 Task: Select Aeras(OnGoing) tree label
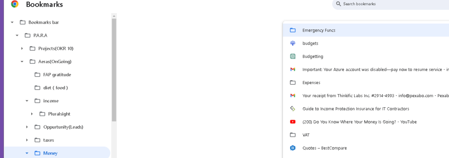54,62
